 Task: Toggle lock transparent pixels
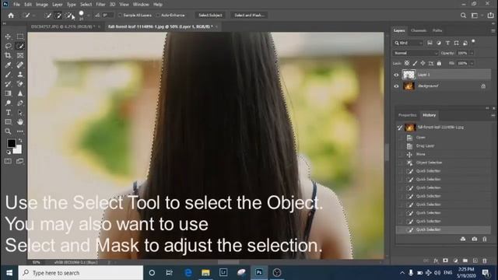[x=407, y=63]
